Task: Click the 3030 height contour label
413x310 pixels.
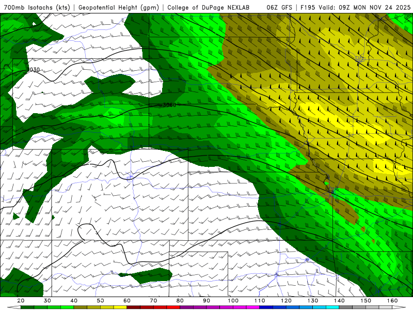Action: click(x=33, y=70)
